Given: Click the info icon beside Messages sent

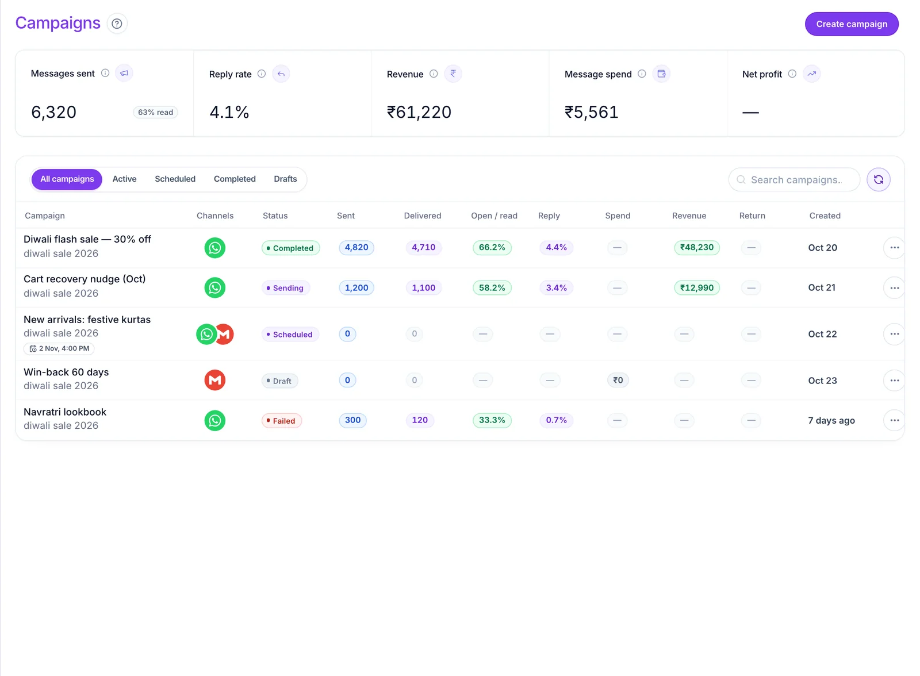Looking at the screenshot, I should pyautogui.click(x=105, y=73).
